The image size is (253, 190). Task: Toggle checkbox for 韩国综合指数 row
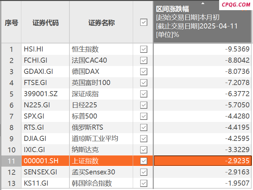tap(144, 183)
